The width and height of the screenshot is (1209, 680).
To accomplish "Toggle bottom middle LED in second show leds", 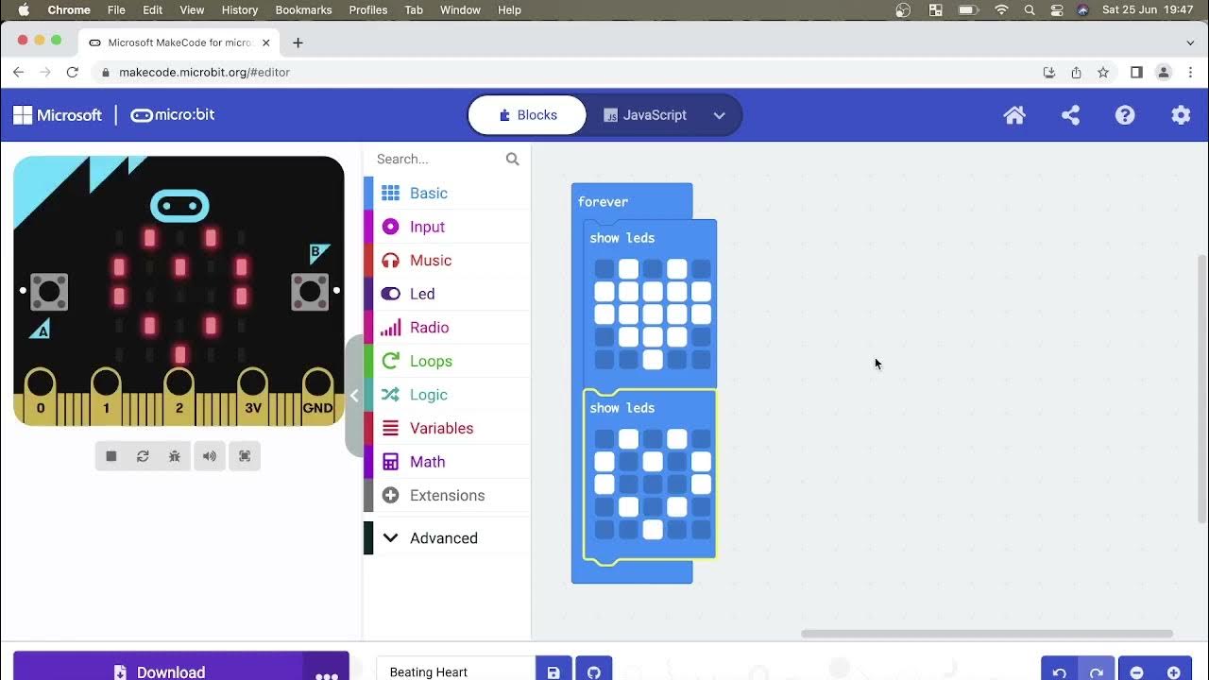I will [x=653, y=530].
